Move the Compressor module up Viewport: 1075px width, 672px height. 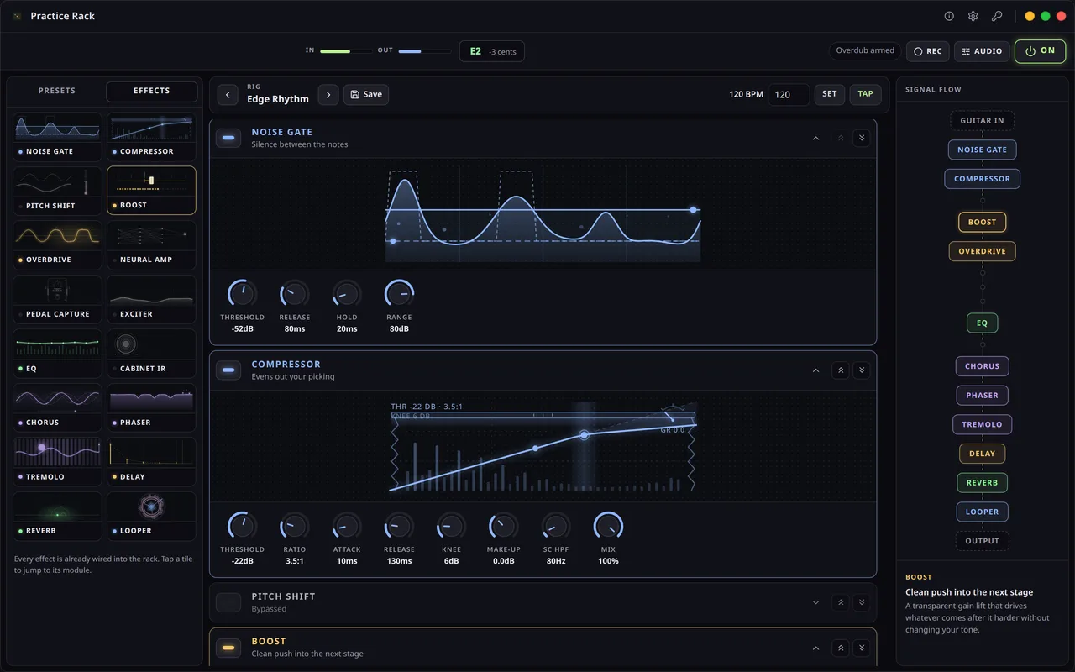[841, 370]
